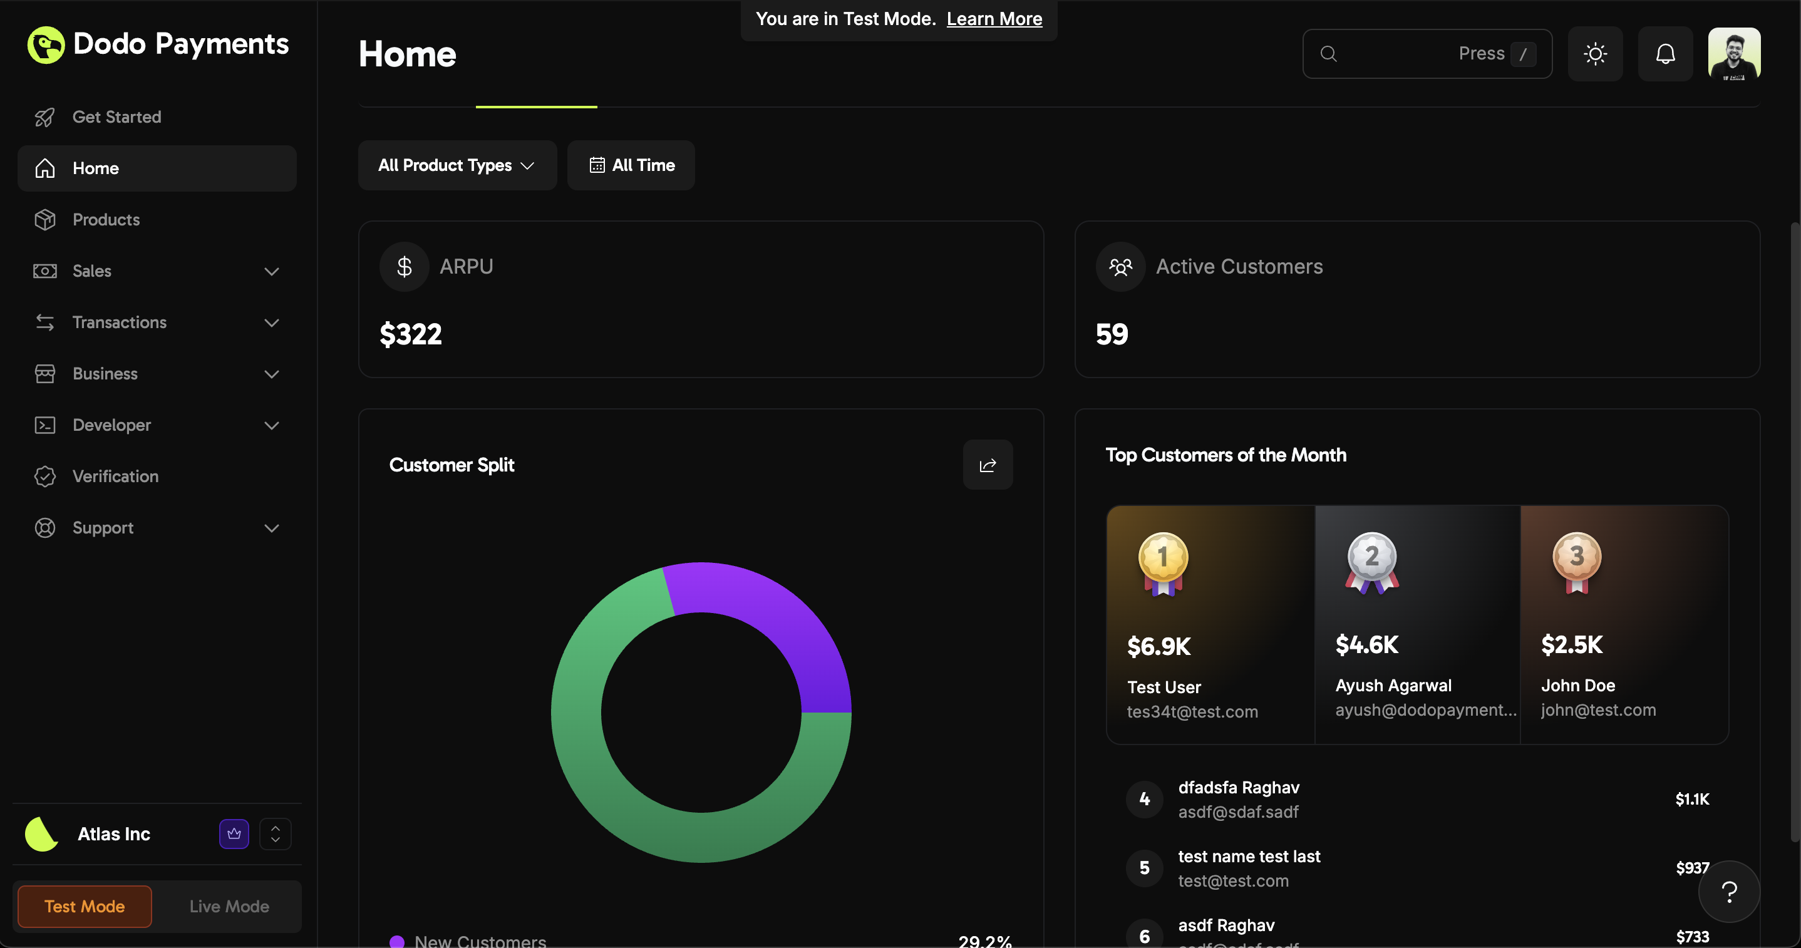Select the Home sidebar item

pyautogui.click(x=95, y=168)
